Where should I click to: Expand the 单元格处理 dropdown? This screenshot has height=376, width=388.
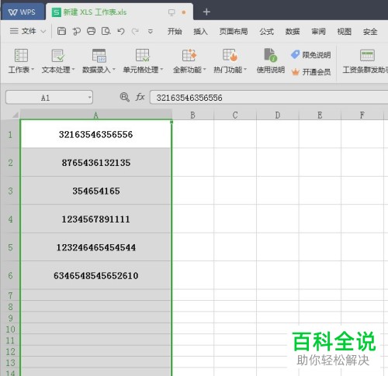(162, 70)
